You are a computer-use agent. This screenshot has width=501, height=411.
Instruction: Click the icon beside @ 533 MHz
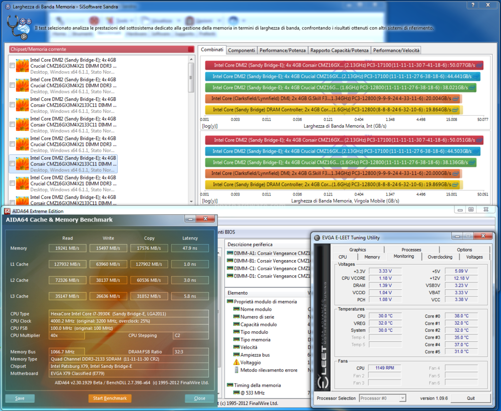(x=236, y=393)
